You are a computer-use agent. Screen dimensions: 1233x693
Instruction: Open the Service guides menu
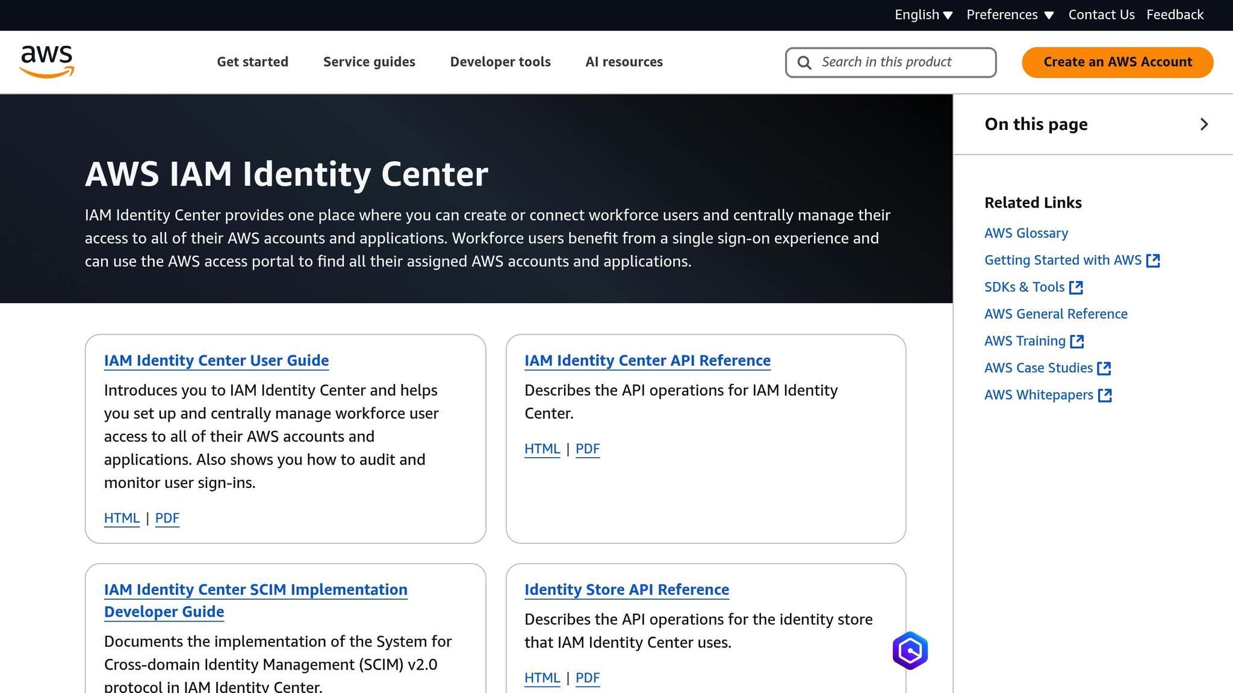(369, 62)
